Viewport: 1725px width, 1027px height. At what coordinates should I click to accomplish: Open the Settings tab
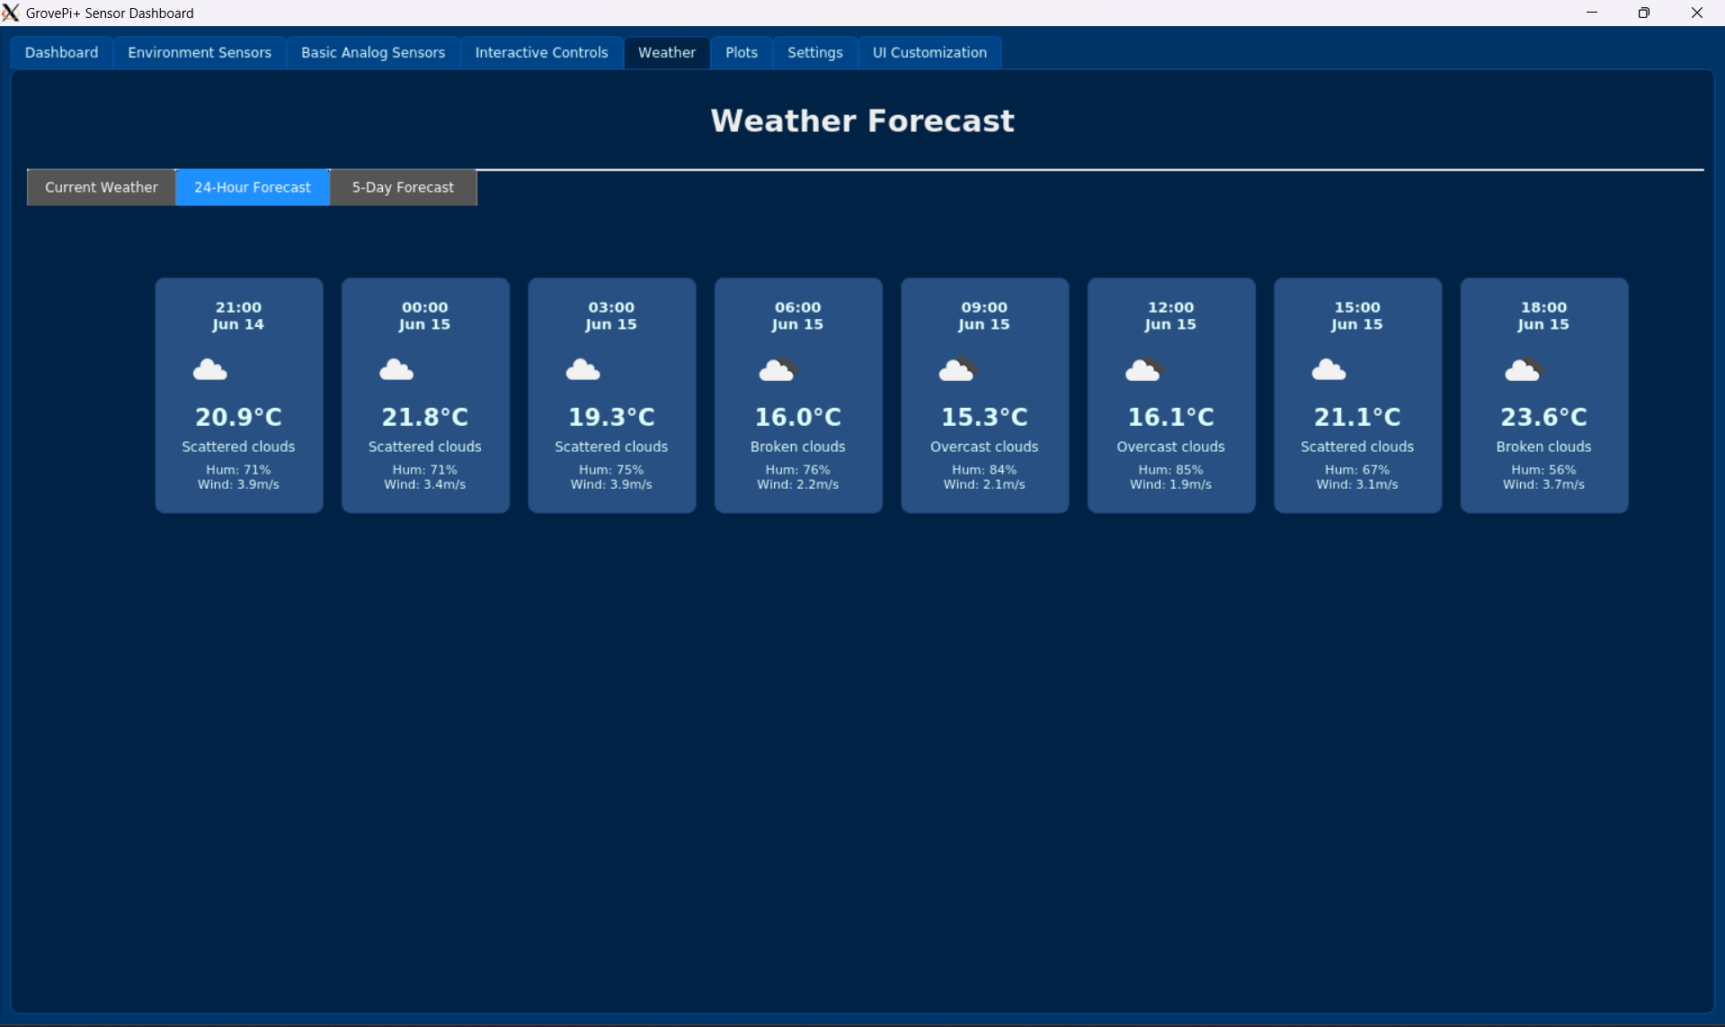click(815, 53)
